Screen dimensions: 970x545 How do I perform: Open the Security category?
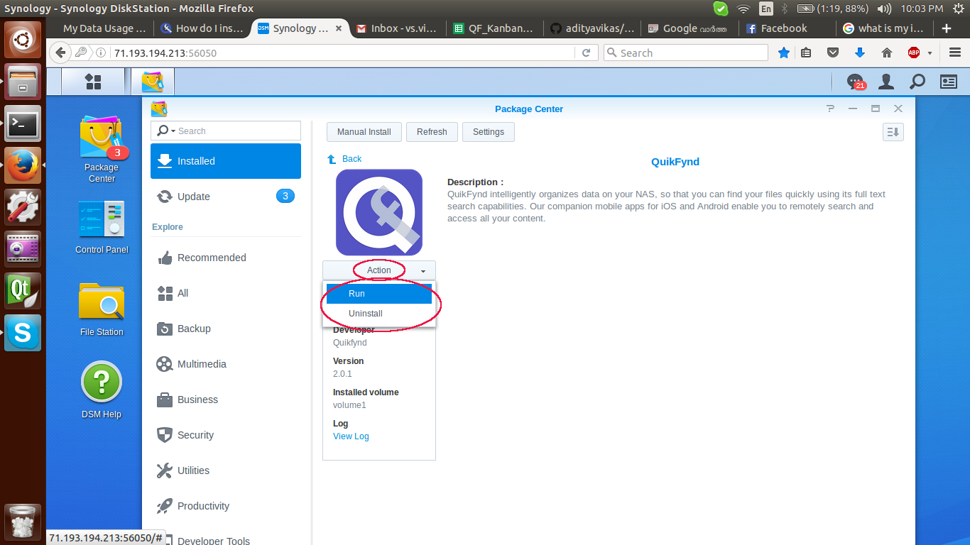pos(226,435)
